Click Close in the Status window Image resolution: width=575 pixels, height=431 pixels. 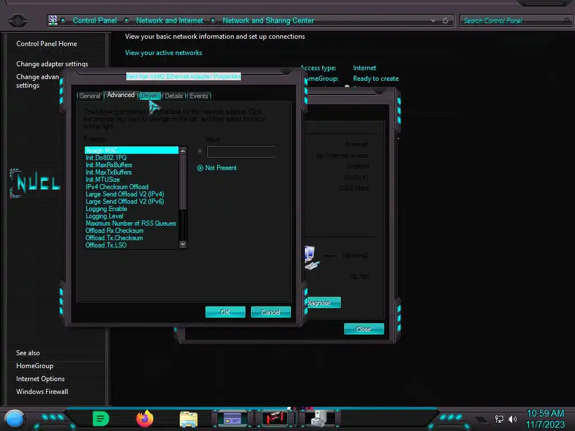click(x=364, y=329)
